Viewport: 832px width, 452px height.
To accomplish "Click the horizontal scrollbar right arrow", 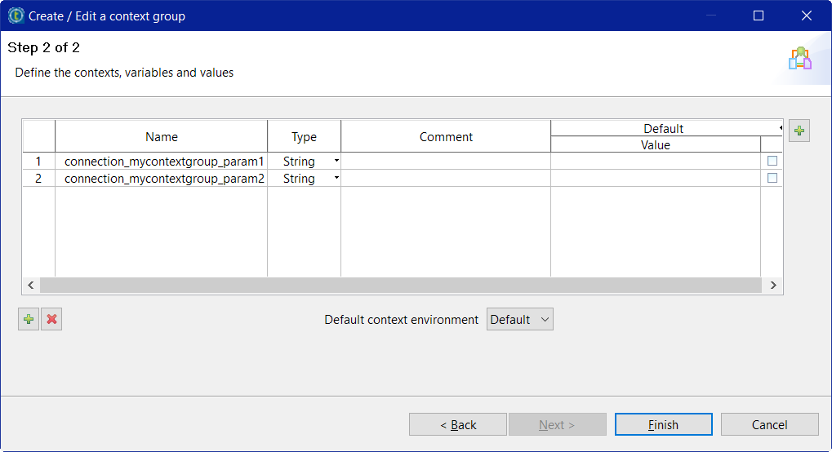I will click(773, 286).
